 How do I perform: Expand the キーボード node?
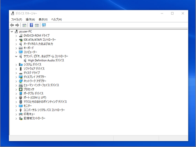point(16,48)
